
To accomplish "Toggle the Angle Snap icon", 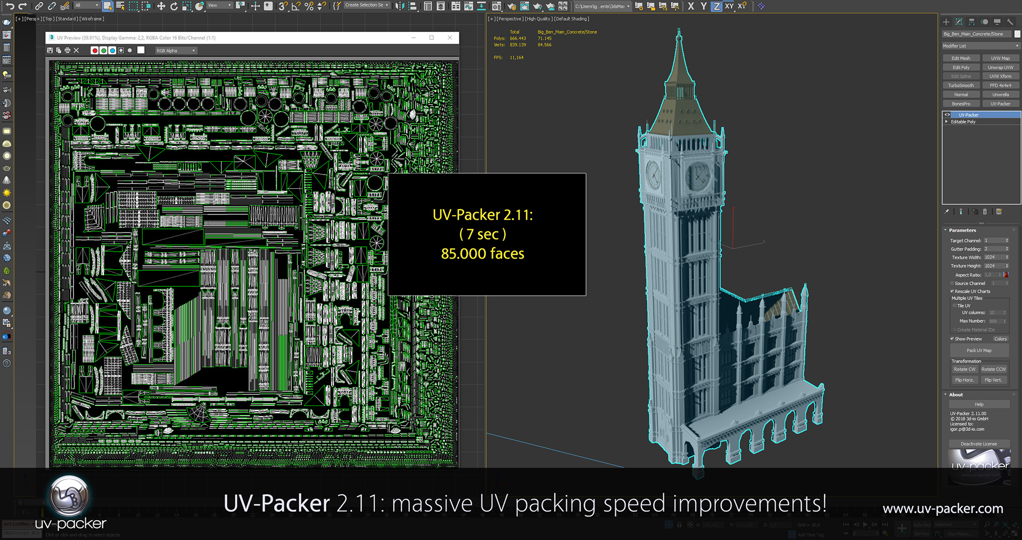I will [x=296, y=6].
